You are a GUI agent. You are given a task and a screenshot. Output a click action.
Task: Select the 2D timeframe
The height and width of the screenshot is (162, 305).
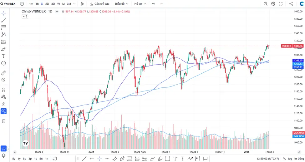pos(47,4)
